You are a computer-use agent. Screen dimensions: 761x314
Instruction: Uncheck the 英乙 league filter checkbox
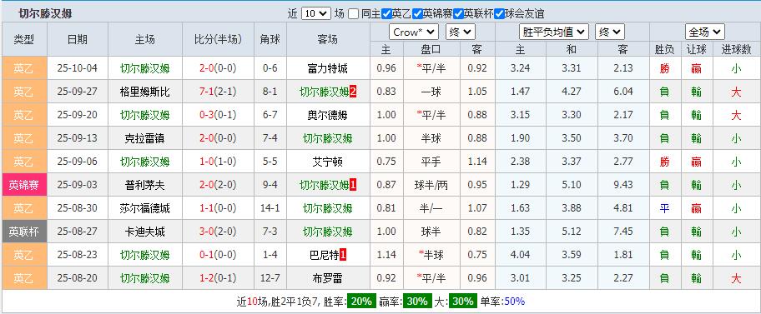point(386,13)
